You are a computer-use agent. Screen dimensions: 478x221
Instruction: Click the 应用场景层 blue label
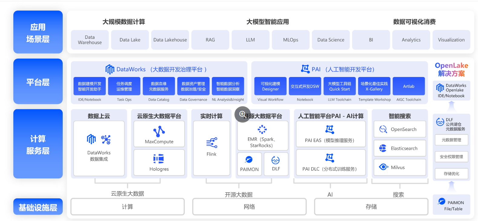pyautogui.click(x=38, y=32)
